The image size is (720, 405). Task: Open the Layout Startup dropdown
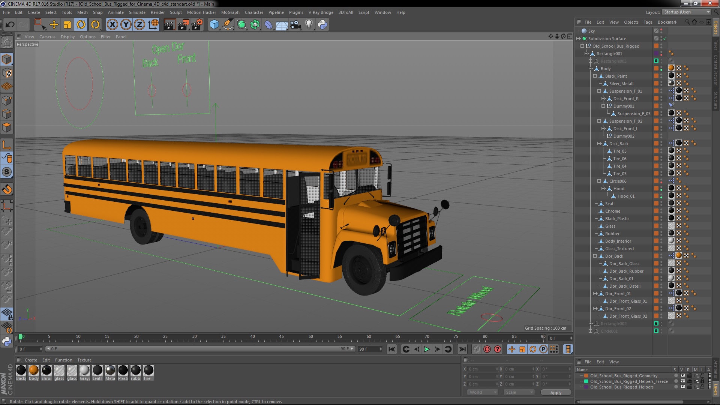coord(687,12)
